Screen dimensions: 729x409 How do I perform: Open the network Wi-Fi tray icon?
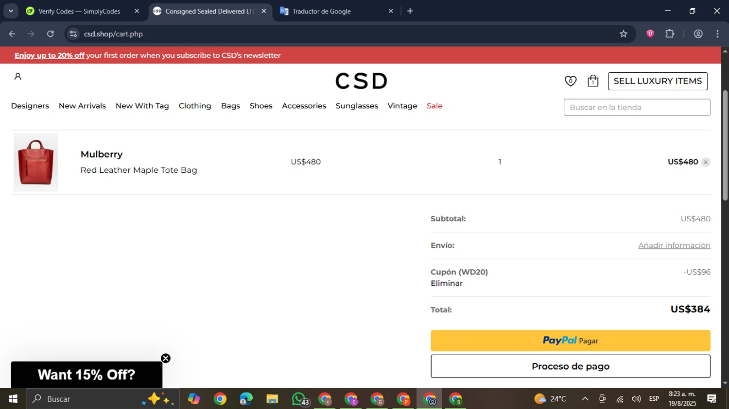pos(620,399)
